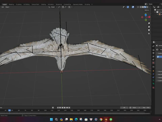This screenshot has width=162, height=122.
Task: Switch to Rendered viewport shading
Action: (x=147, y=7)
